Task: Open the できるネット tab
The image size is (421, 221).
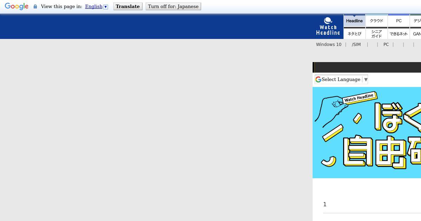Action: [399, 33]
